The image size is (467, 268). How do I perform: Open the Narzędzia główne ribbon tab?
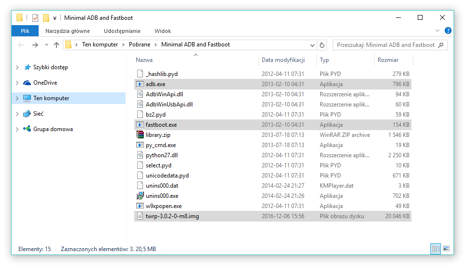pos(68,31)
